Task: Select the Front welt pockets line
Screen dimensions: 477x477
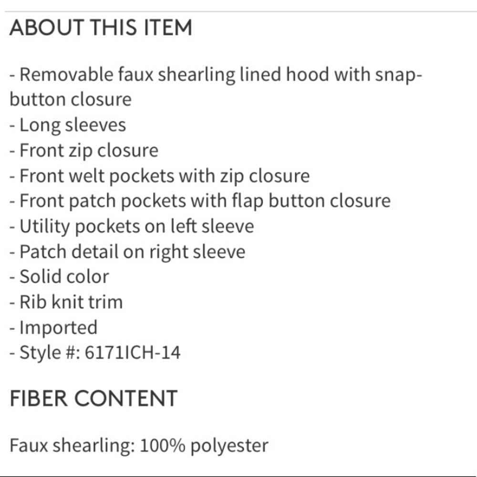Action: click(x=159, y=176)
